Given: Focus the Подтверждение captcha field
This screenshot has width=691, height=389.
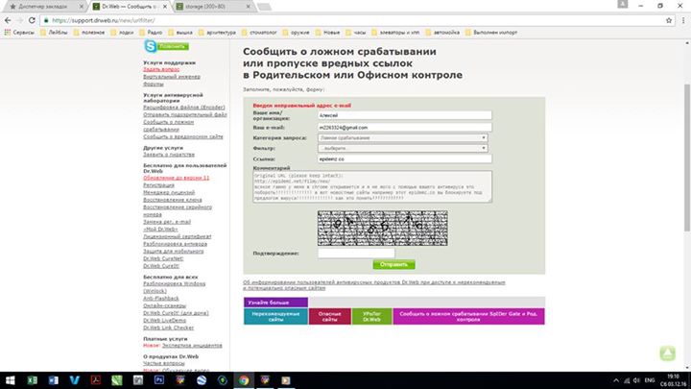Looking at the screenshot, I should coord(356,254).
